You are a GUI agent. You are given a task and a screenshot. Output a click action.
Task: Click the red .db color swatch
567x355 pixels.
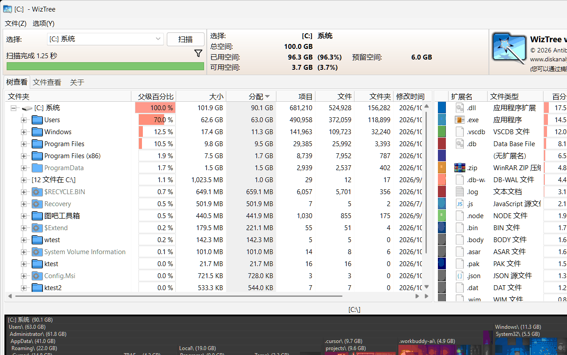point(442,144)
